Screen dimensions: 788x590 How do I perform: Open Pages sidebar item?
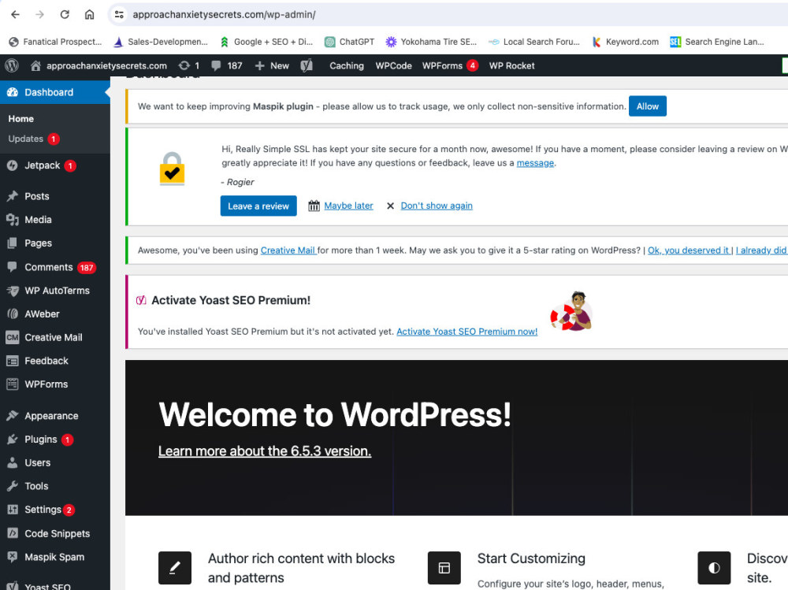(x=55, y=243)
